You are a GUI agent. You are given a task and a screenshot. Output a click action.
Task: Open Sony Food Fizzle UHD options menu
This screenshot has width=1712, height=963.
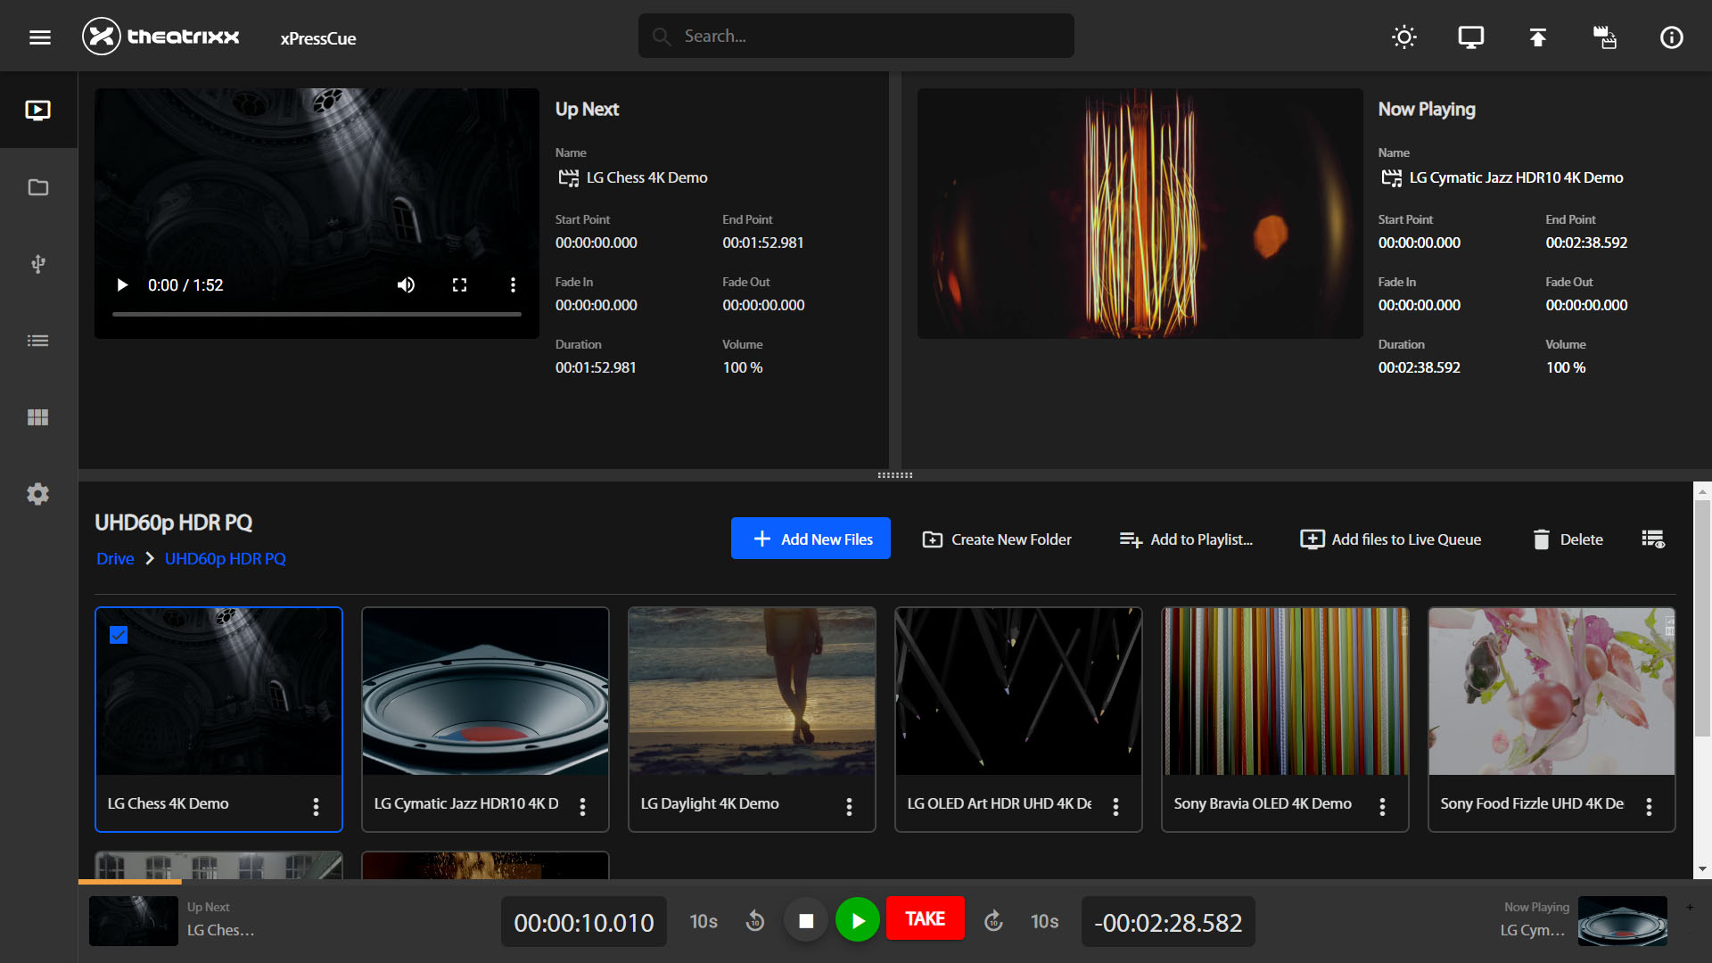[1649, 806]
